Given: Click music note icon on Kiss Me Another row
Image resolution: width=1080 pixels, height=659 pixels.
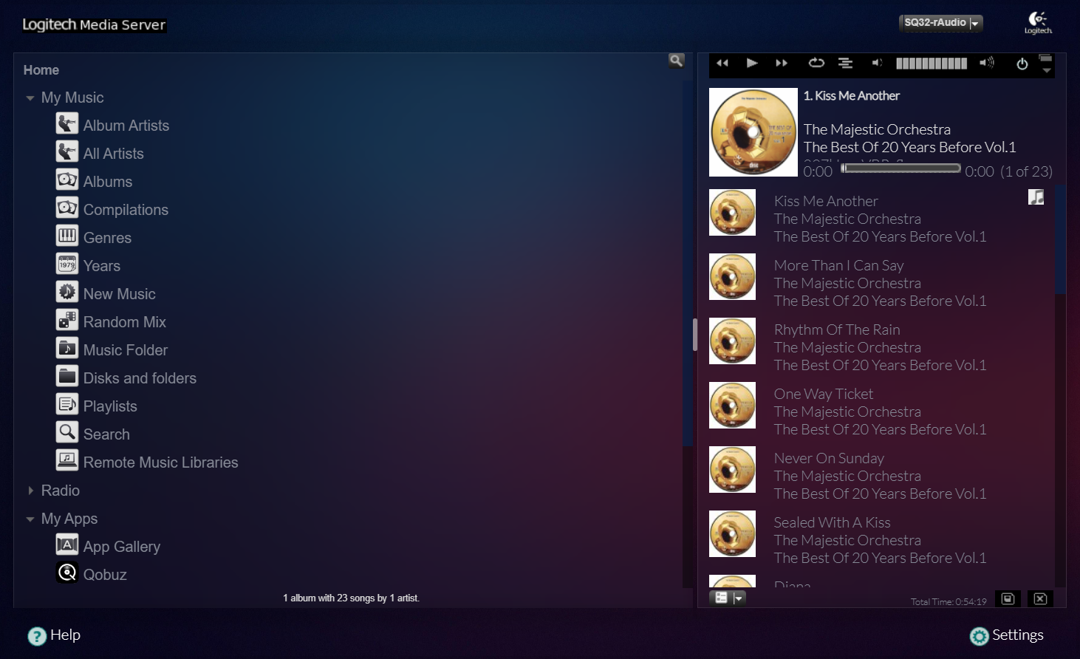Looking at the screenshot, I should click(x=1036, y=197).
